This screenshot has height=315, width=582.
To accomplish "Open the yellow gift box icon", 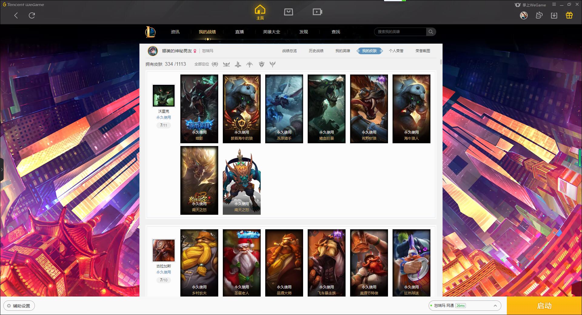I will click(x=569, y=15).
